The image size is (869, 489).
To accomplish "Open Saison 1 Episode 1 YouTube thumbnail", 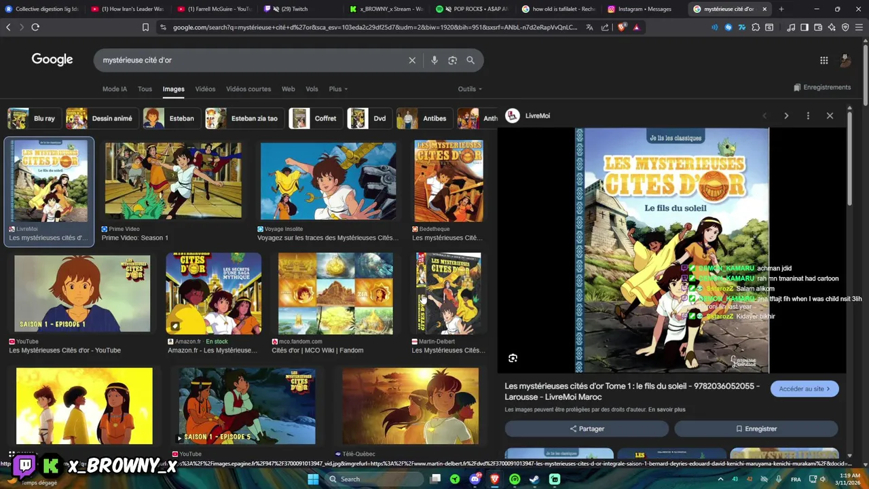I will (82, 293).
